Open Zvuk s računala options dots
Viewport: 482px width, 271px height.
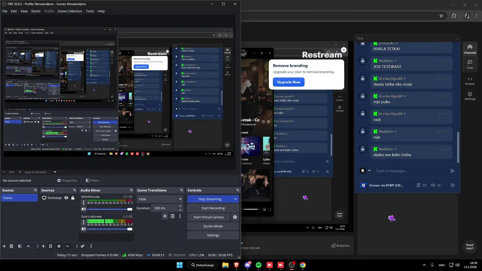point(84,222)
